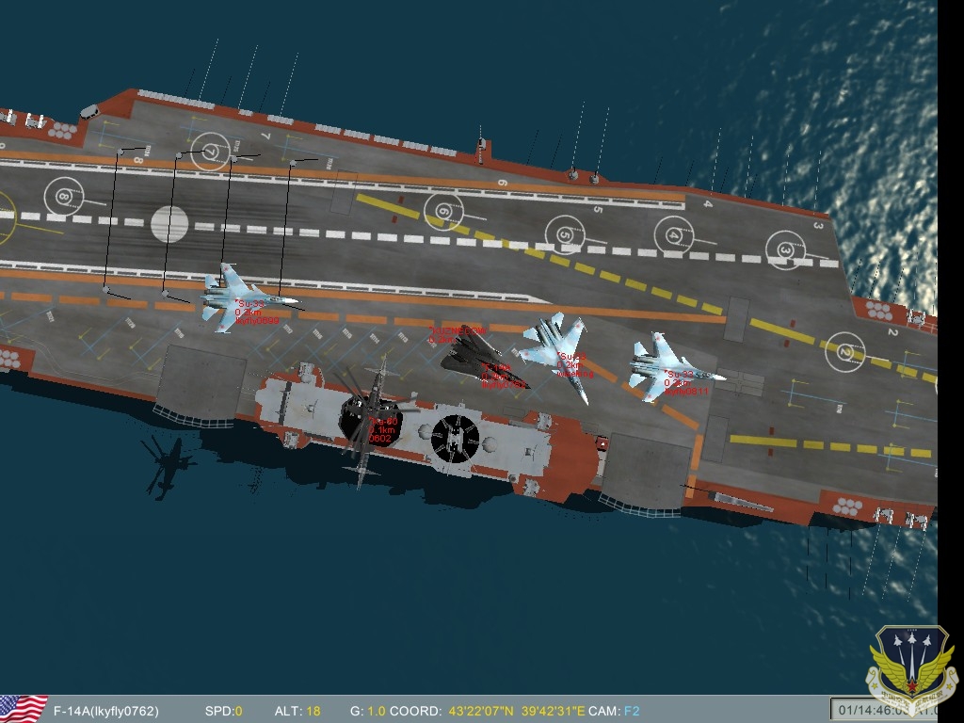The width and height of the screenshot is (964, 723).
Task: Click deck landing spot circle 2
Action: [x=844, y=352]
